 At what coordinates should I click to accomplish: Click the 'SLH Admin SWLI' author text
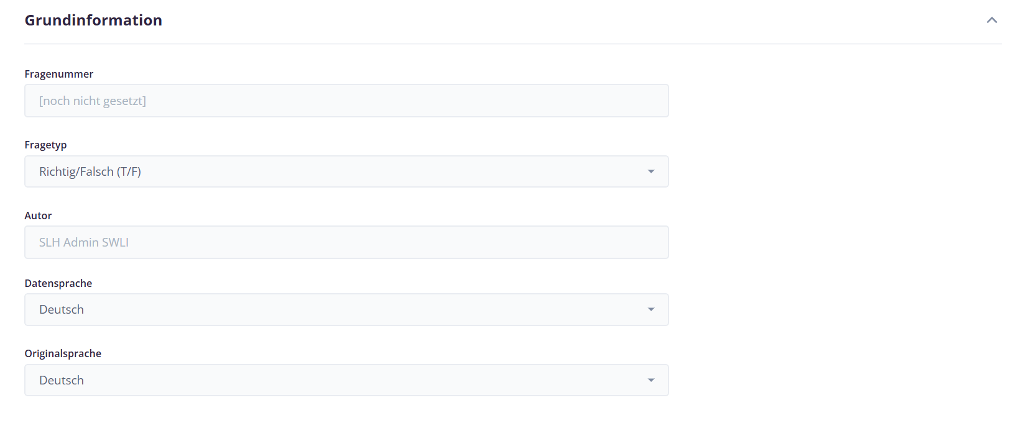pos(84,242)
